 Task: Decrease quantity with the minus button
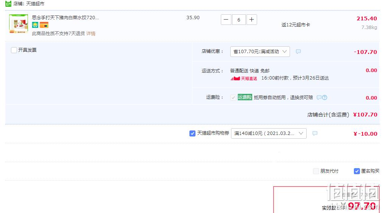(x=226, y=20)
